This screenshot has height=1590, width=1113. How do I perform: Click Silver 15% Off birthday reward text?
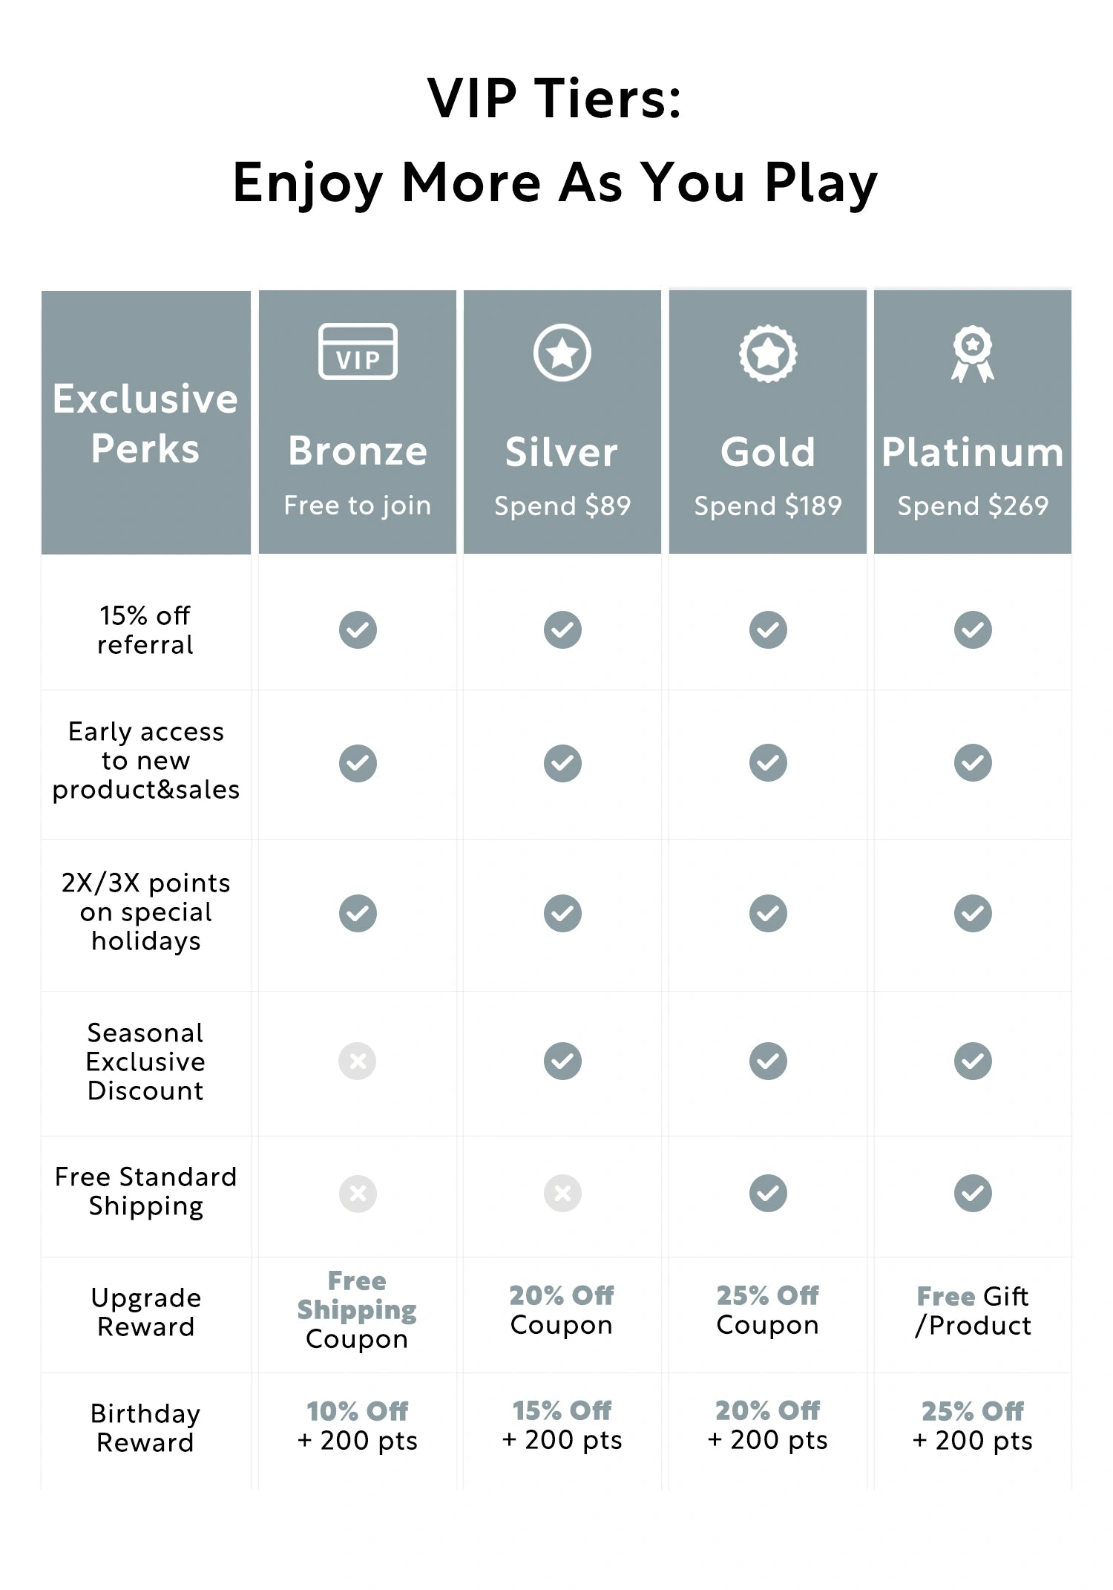[562, 1410]
